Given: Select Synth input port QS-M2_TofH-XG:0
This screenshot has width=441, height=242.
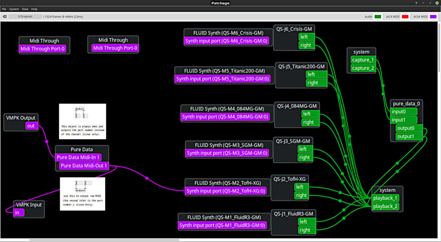Looking at the screenshot, I should (226, 191).
